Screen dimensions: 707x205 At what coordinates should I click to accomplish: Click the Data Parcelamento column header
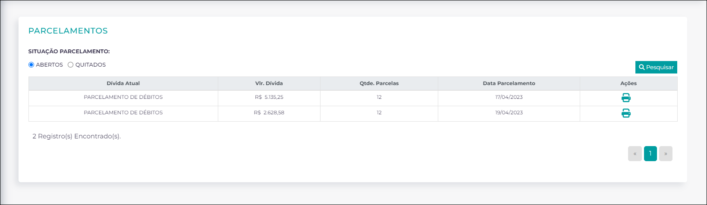[509, 83]
